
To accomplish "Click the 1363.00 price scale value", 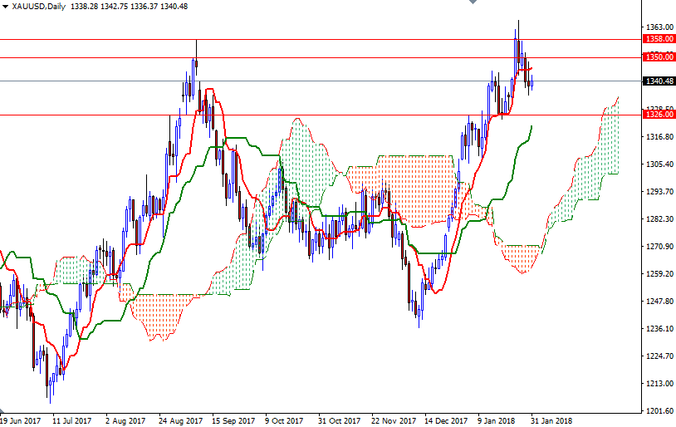I will (x=658, y=27).
